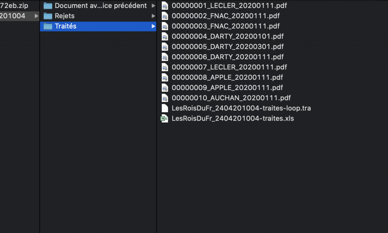Select file name 00000010_AUCHAN_20200111.pdf
The width and height of the screenshot is (388, 233).
pos(232,98)
